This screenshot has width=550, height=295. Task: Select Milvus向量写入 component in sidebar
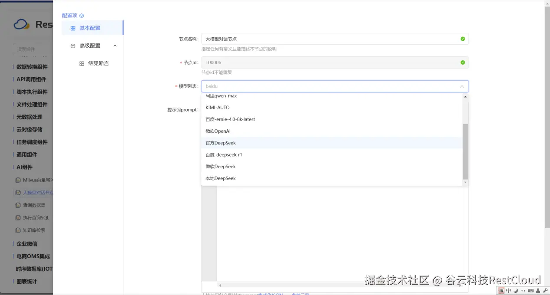pos(38,180)
